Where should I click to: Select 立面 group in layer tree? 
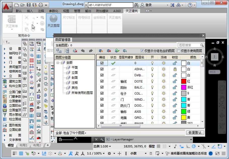pos(74,72)
